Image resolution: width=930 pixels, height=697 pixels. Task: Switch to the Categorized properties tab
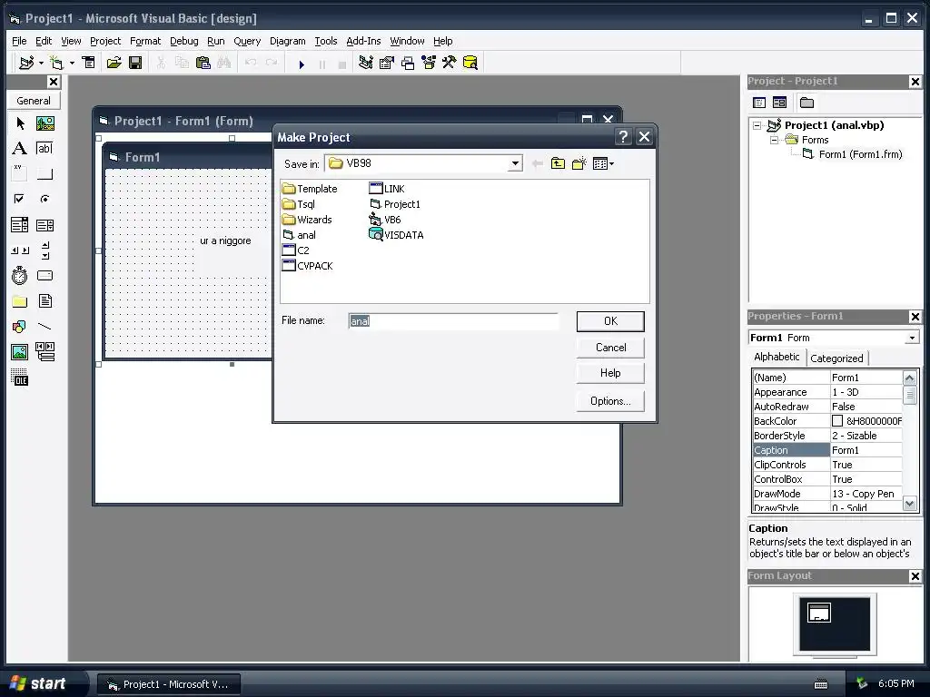pyautogui.click(x=836, y=358)
